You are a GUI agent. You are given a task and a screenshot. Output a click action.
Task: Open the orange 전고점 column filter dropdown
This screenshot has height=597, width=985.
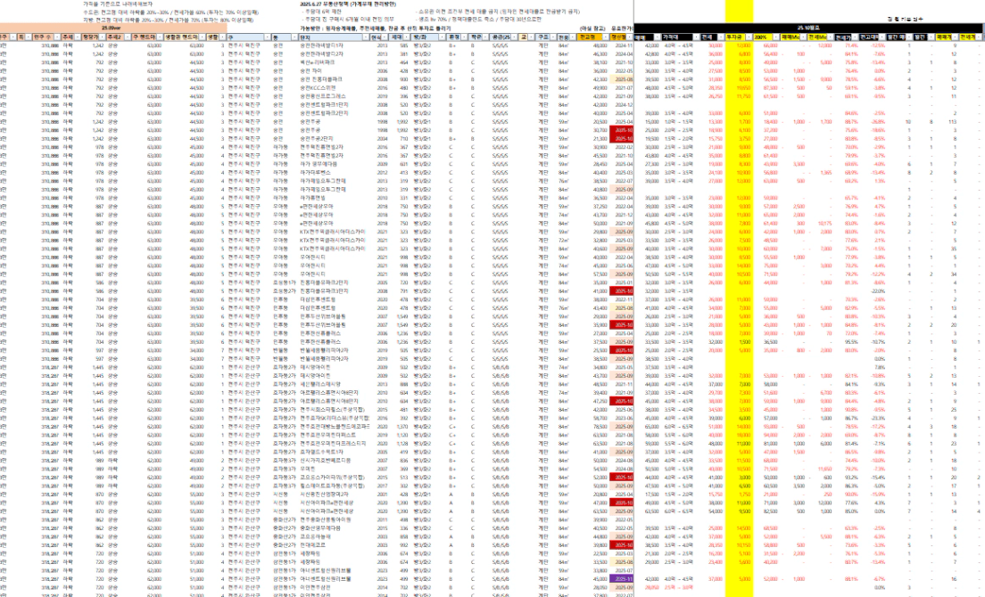click(x=603, y=37)
